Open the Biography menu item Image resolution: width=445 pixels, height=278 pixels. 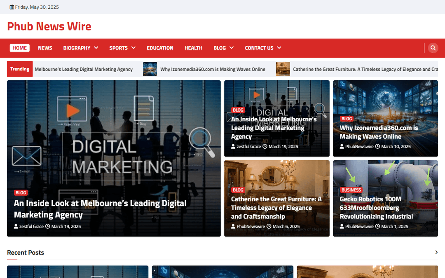[77, 48]
